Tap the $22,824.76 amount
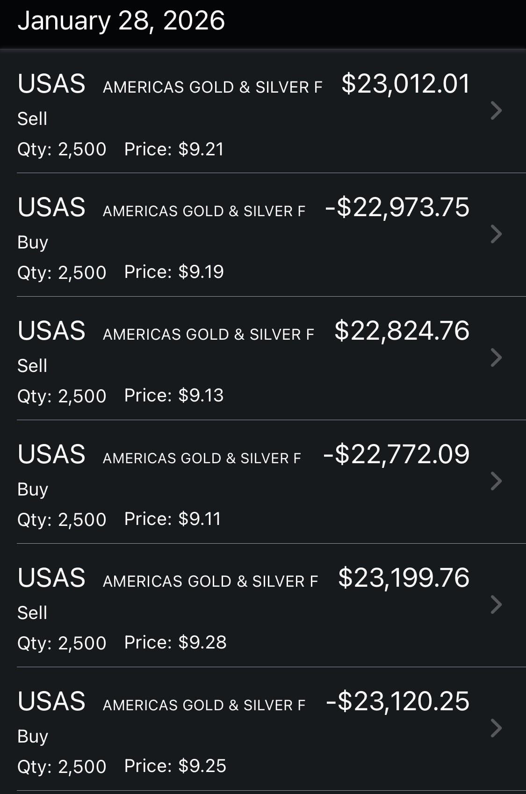526x794 pixels. 402,331
